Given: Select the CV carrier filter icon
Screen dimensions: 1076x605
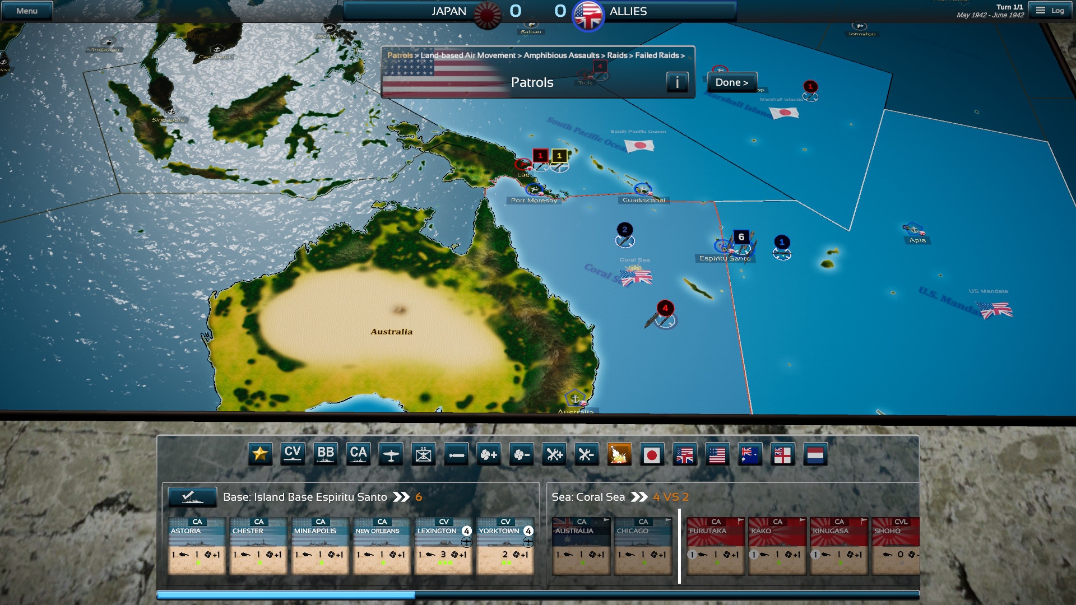Looking at the screenshot, I should [293, 454].
